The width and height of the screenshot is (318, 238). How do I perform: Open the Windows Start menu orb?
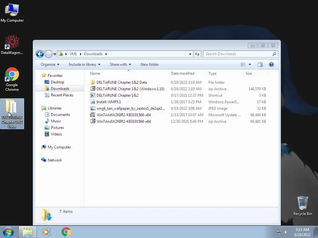(x=8, y=232)
